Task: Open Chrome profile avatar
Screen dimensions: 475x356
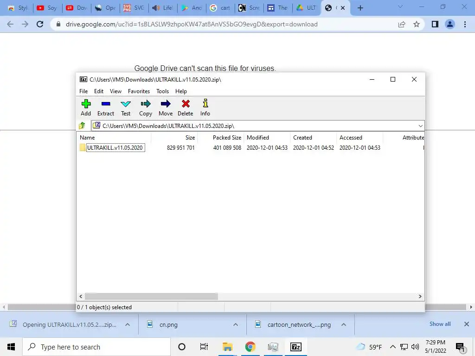Action: point(450,24)
